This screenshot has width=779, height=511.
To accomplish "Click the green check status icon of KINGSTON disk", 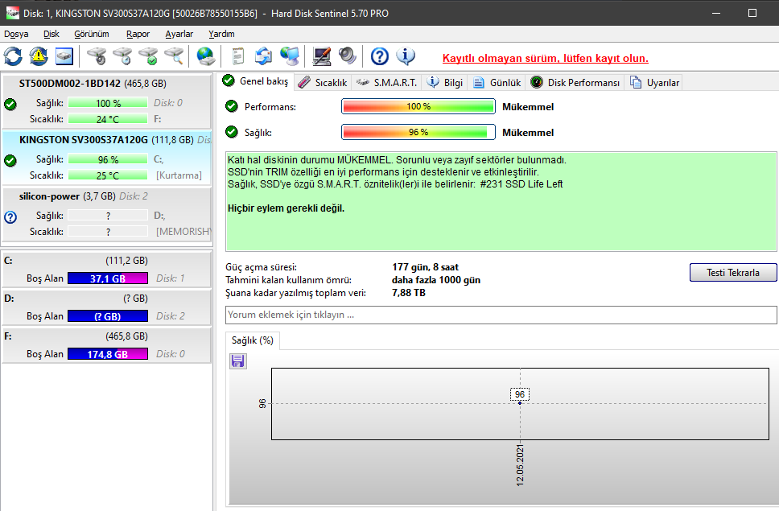I will point(10,160).
